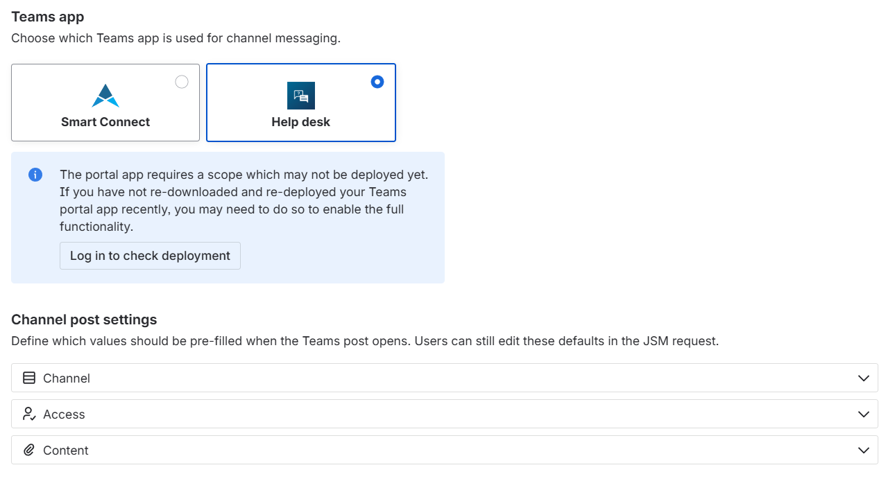Image resolution: width=895 pixels, height=481 pixels.
Task: Click the Channel row list icon
Action: (x=29, y=378)
